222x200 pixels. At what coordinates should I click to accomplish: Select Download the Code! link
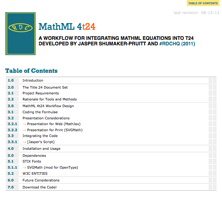click(x=40, y=187)
